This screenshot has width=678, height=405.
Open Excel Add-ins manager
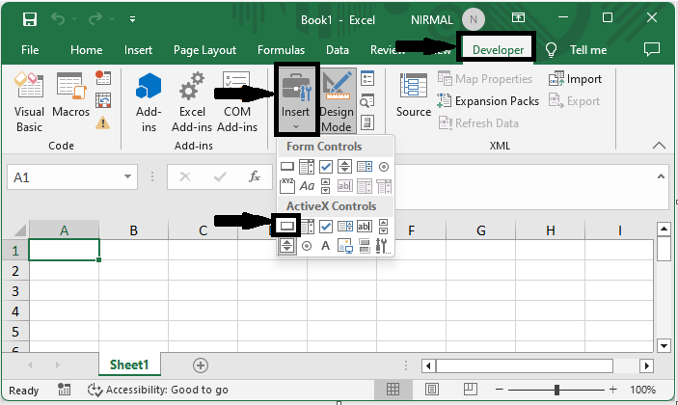[192, 102]
